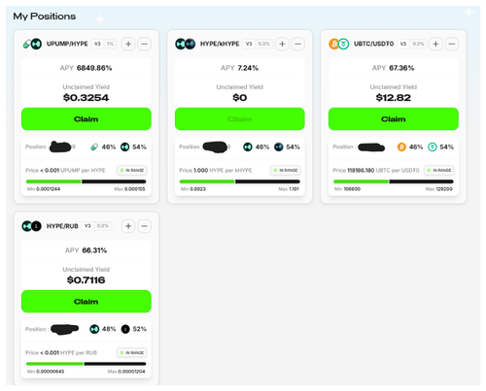Click the UPUMP/HYPE price range bar

86,181
